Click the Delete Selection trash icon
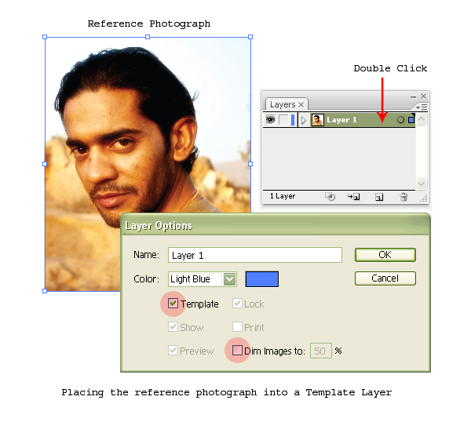Viewport: 471px width, 422px height. [x=403, y=197]
